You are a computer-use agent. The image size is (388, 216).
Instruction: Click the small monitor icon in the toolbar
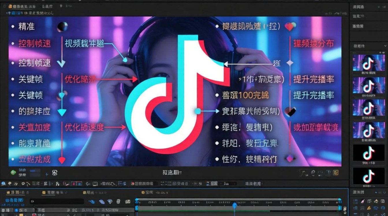point(95,184)
